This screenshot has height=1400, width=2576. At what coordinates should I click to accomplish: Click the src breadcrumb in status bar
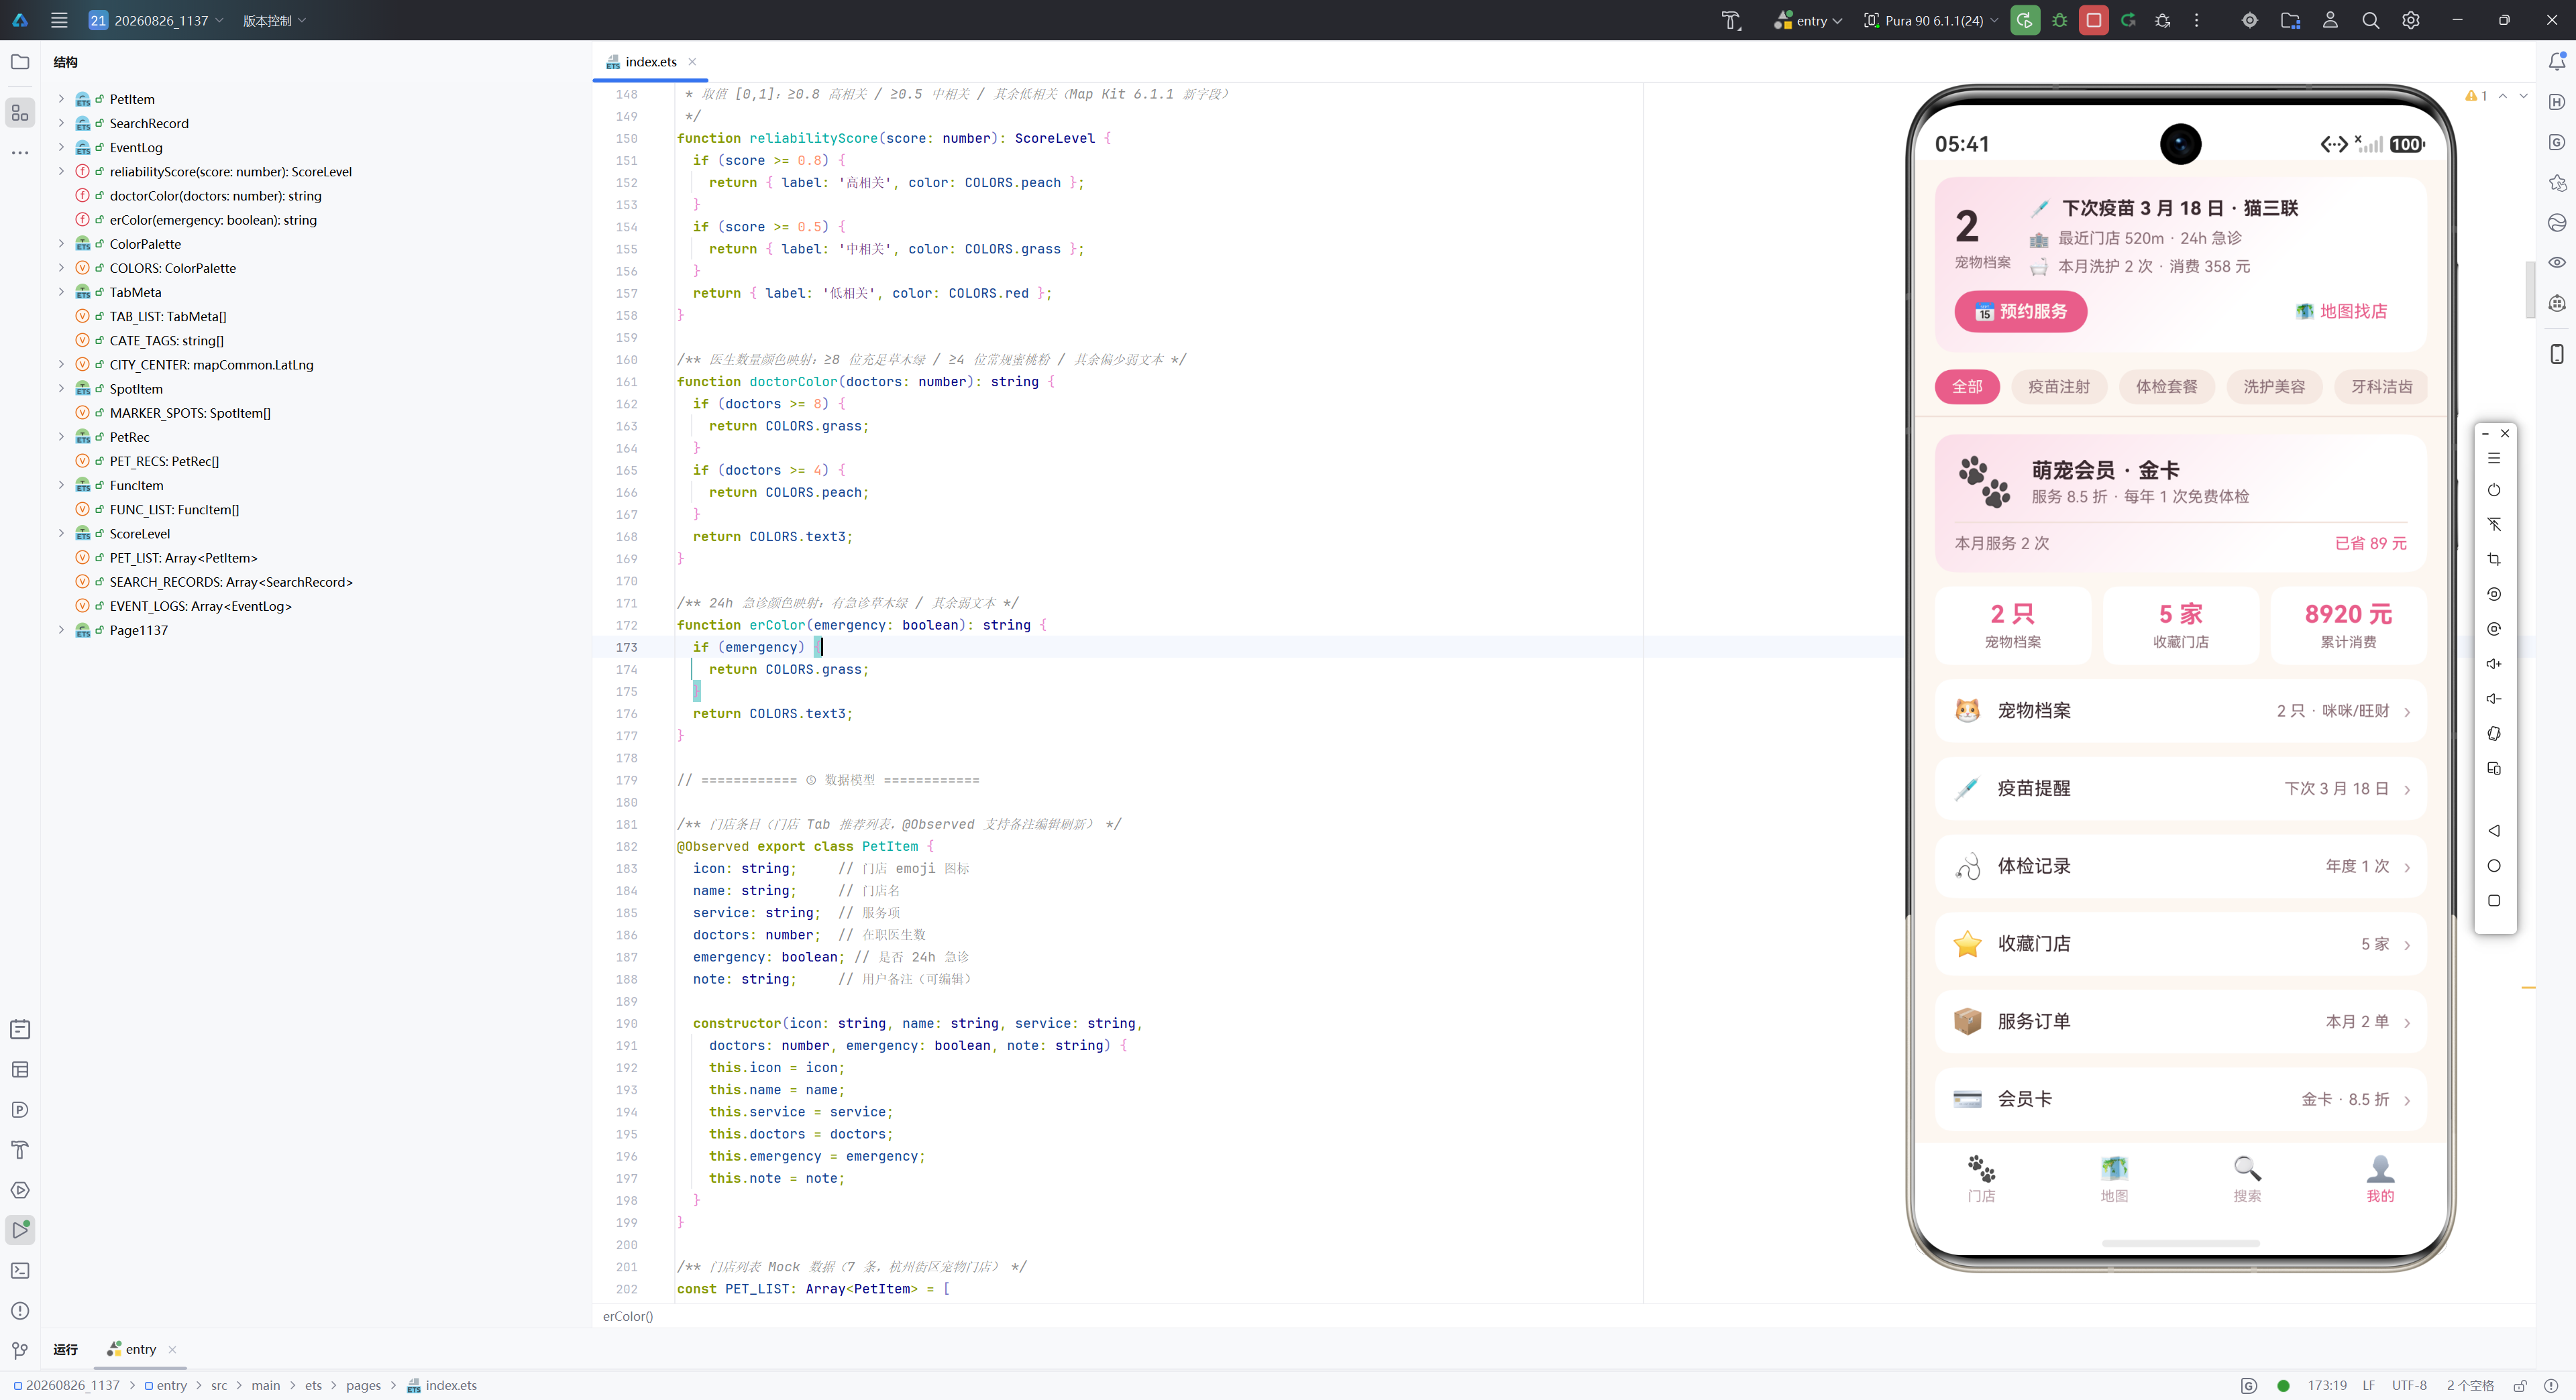tap(219, 1385)
